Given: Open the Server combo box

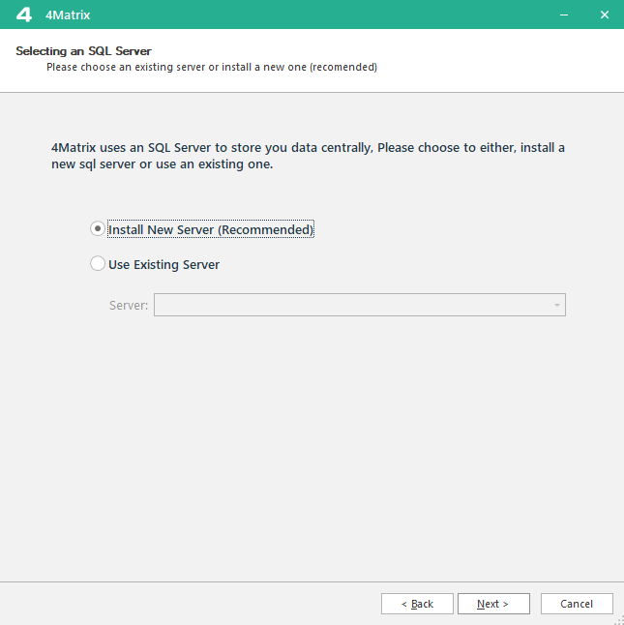Looking at the screenshot, I should tap(353, 306).
